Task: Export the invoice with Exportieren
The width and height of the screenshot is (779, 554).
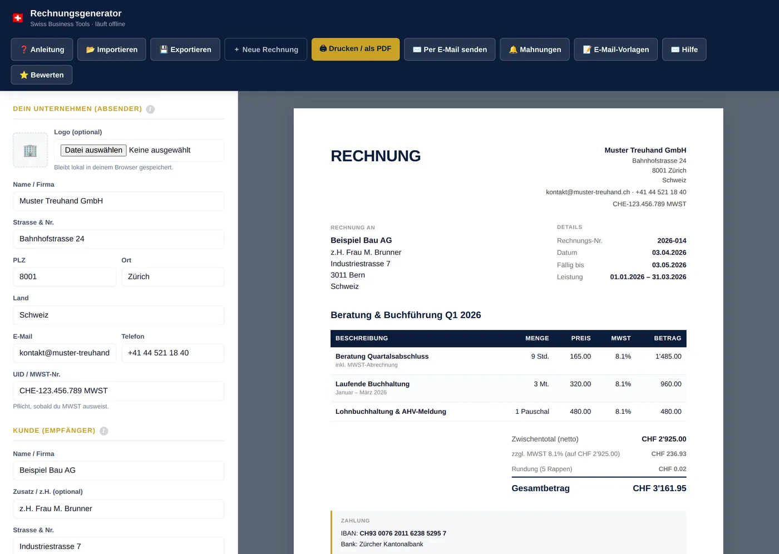Action: [185, 50]
